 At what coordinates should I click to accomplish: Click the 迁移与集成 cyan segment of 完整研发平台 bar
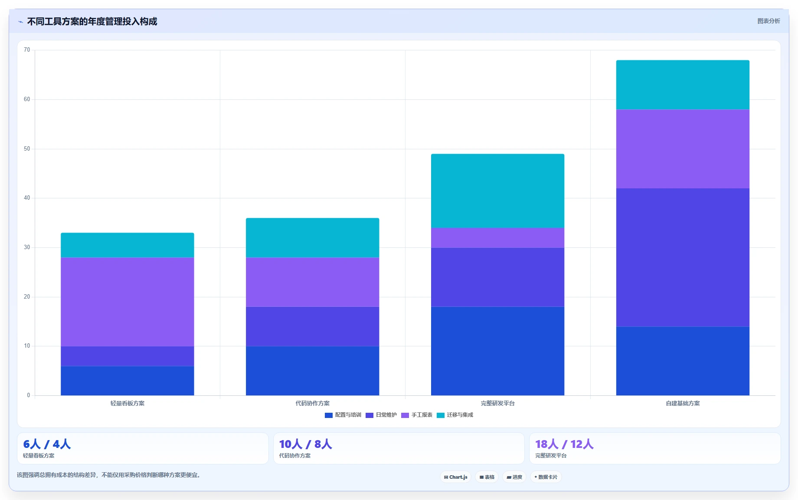click(x=497, y=191)
